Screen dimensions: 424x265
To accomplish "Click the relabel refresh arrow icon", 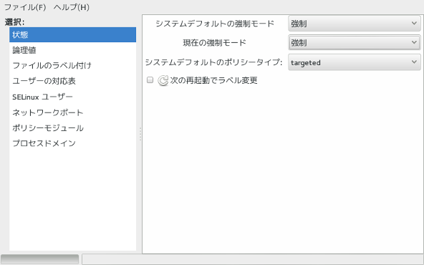I will click(163, 81).
